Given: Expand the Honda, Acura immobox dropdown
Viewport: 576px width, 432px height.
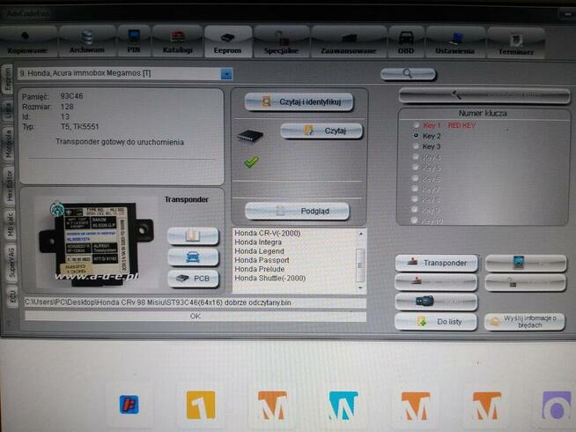Looking at the screenshot, I should pyautogui.click(x=226, y=74).
